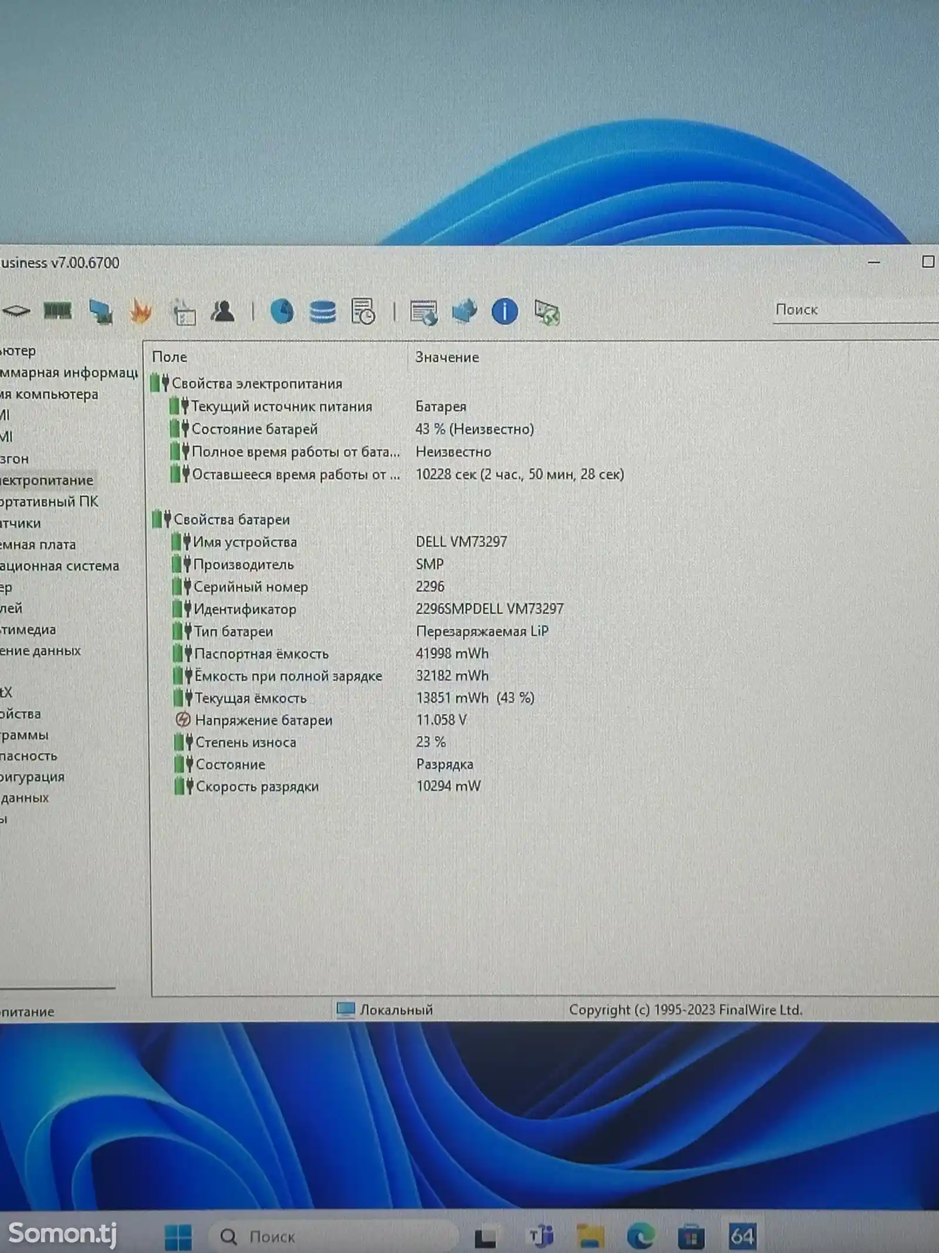The height and width of the screenshot is (1253, 939).
Task: Select the Свойства батареи group row
Action: 222,519
